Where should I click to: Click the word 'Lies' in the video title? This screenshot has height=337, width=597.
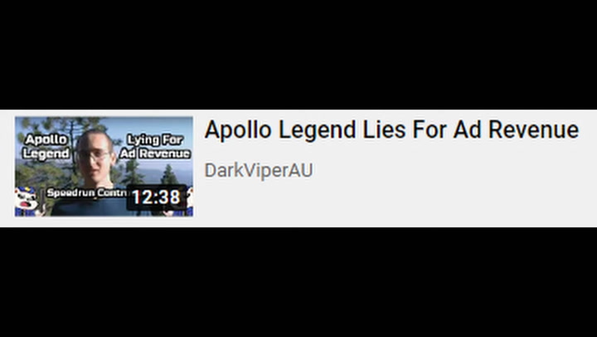[x=384, y=129]
